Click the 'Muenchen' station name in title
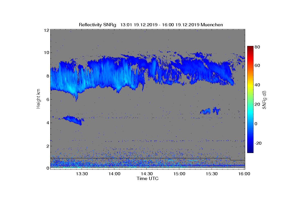The height and width of the screenshot is (202, 303). click(211, 25)
